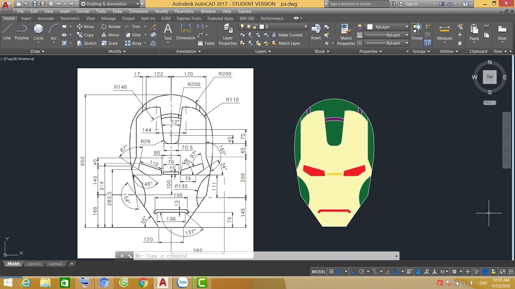The image size is (515, 289).
Task: Click the Trim tool
Action: pos(133,26)
